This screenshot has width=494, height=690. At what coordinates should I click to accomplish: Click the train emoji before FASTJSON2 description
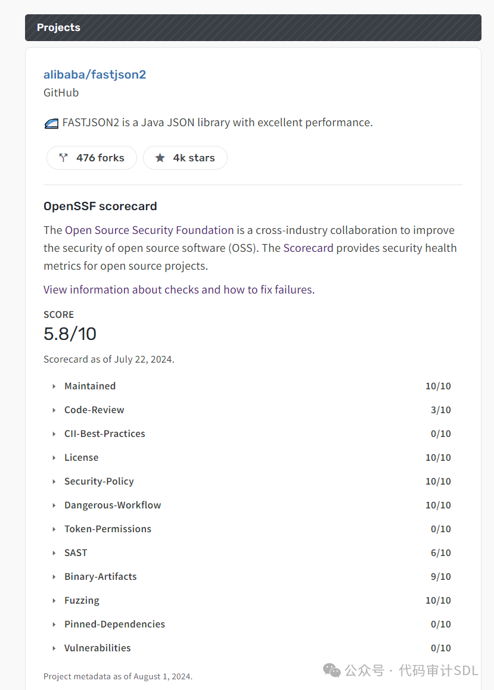tap(51, 124)
